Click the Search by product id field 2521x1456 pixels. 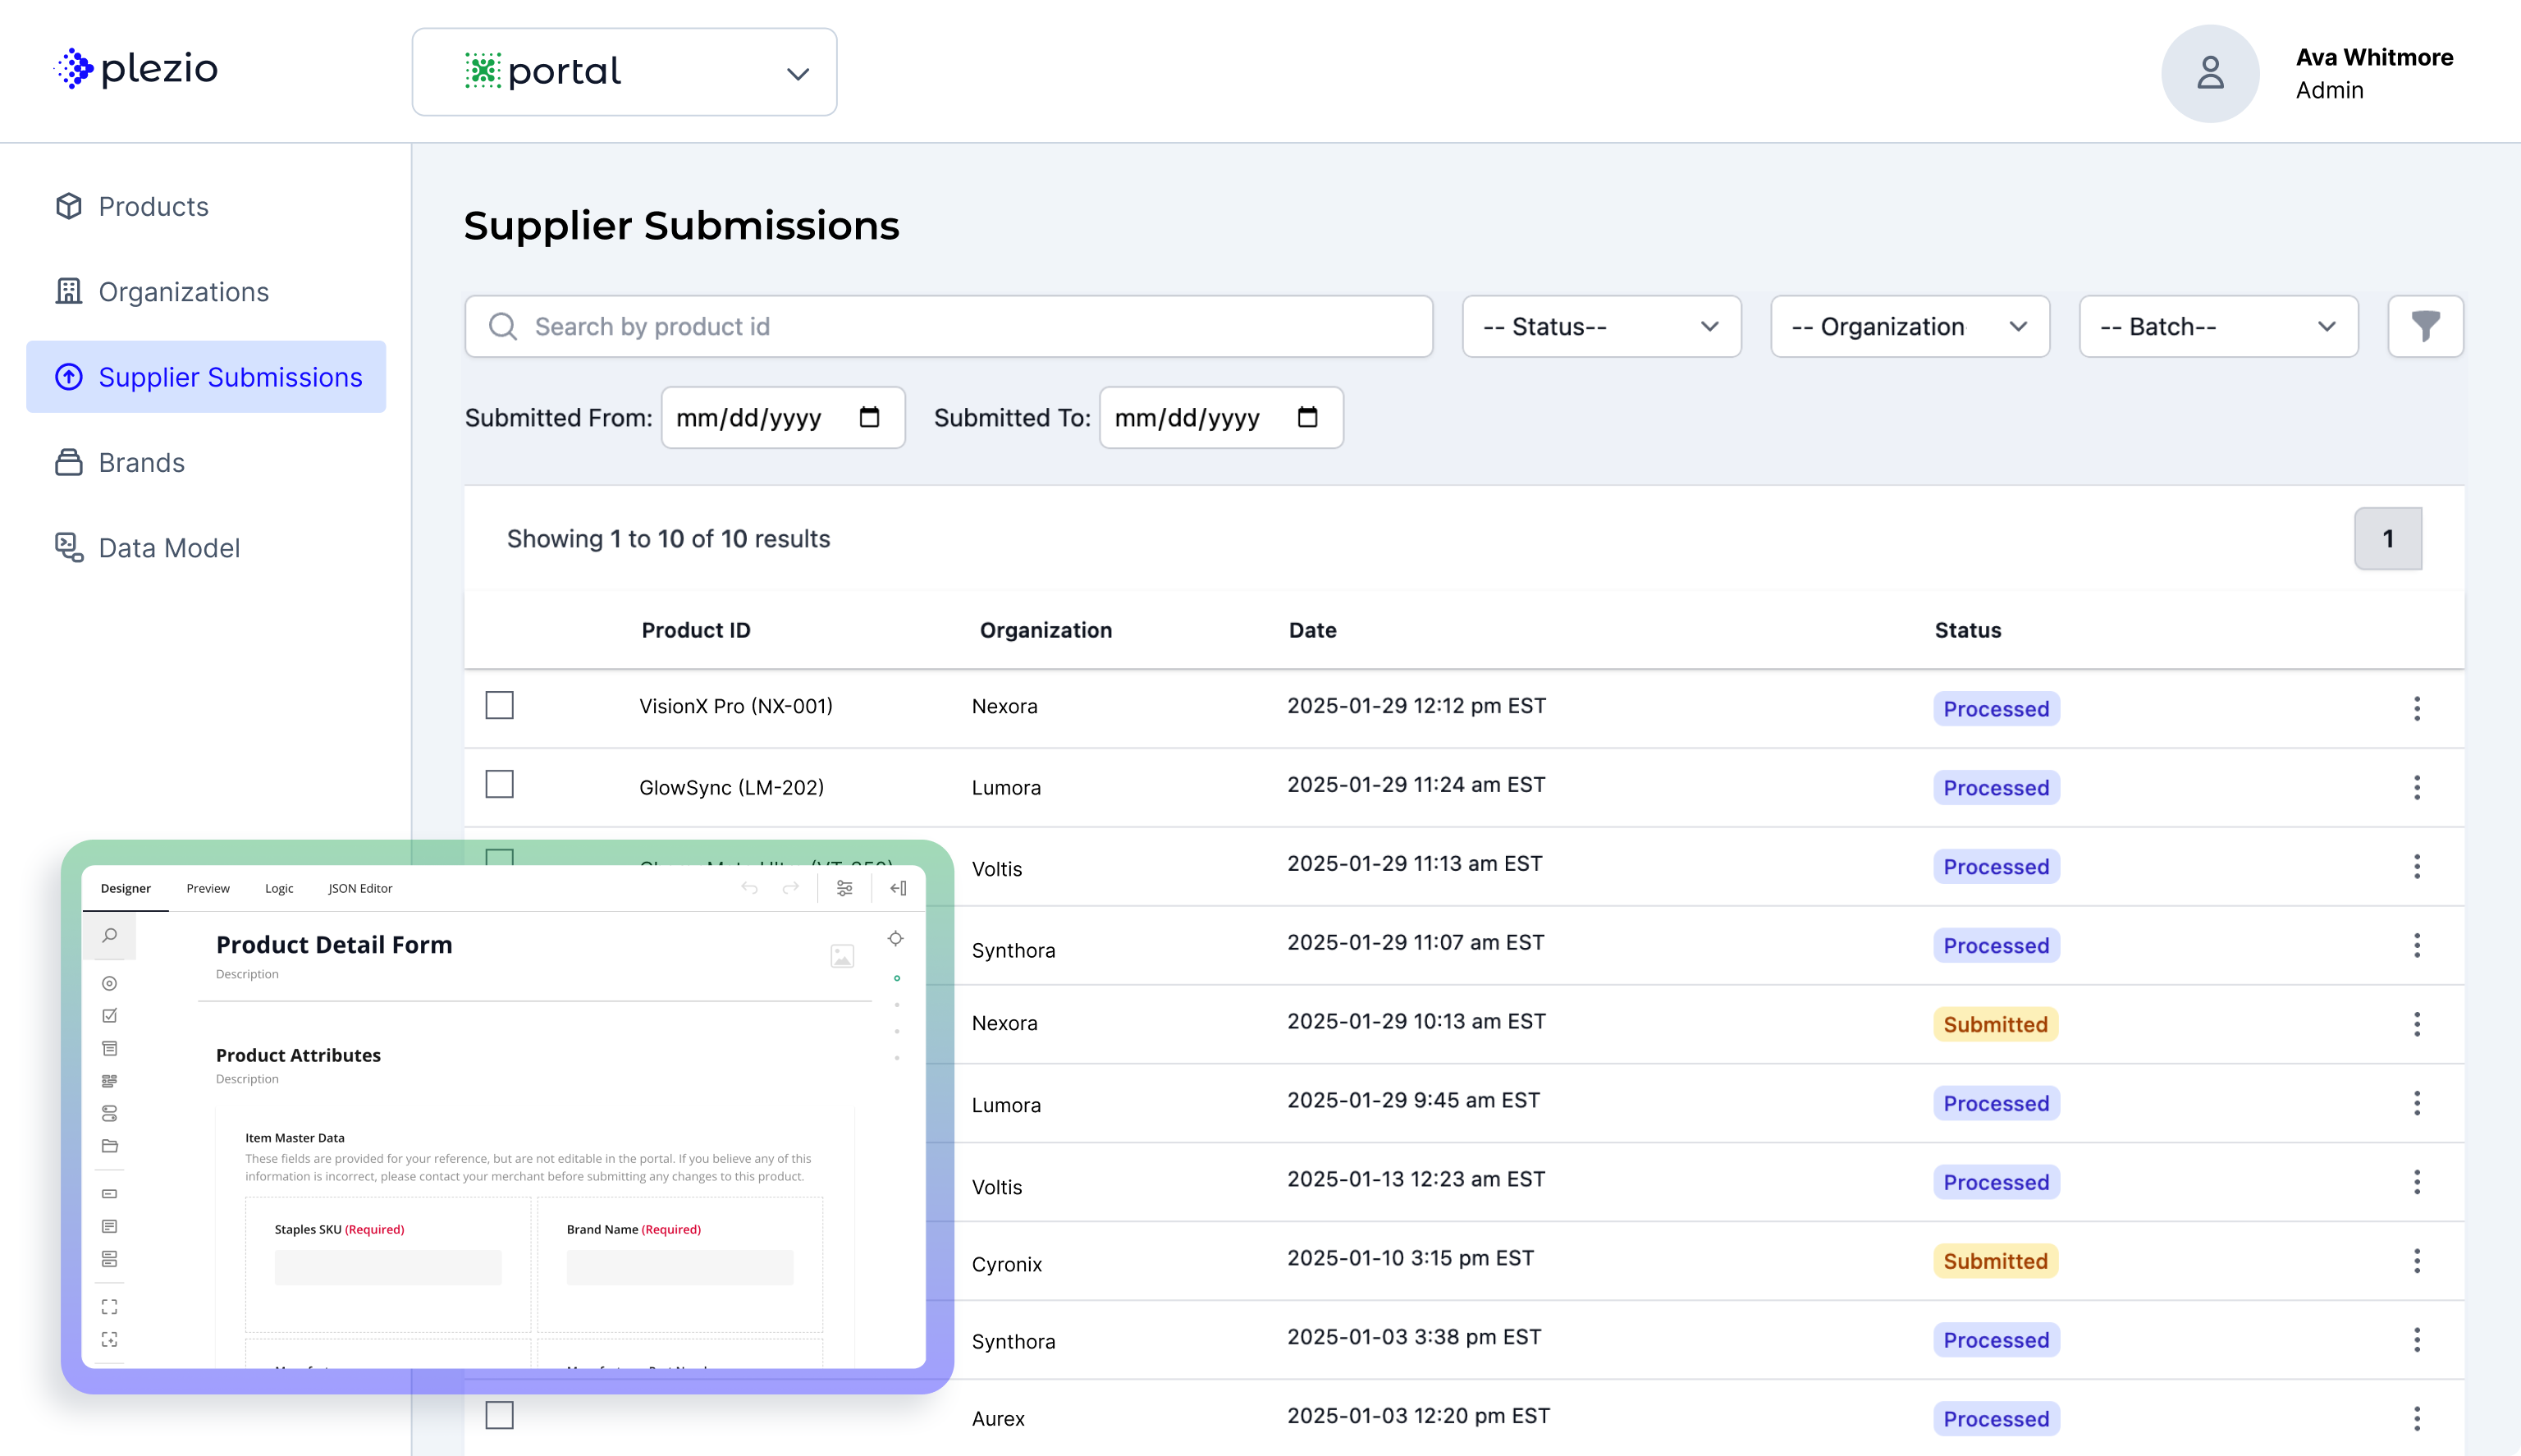pyautogui.click(x=949, y=326)
